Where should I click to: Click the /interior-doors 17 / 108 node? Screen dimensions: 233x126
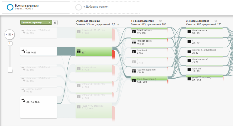[149, 32]
